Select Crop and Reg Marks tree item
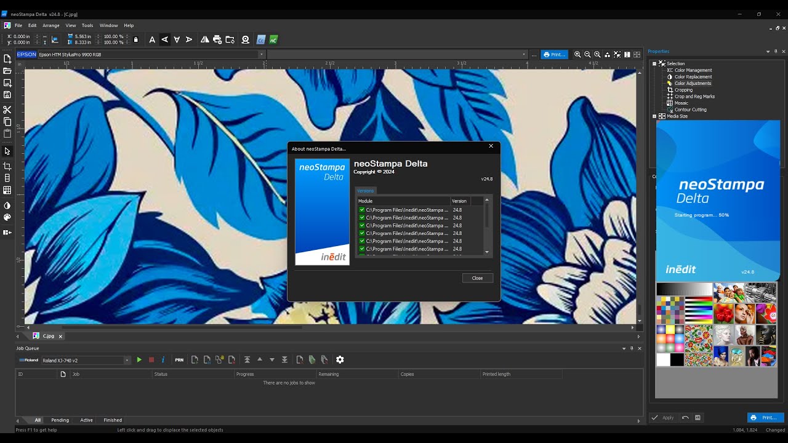 pos(694,97)
